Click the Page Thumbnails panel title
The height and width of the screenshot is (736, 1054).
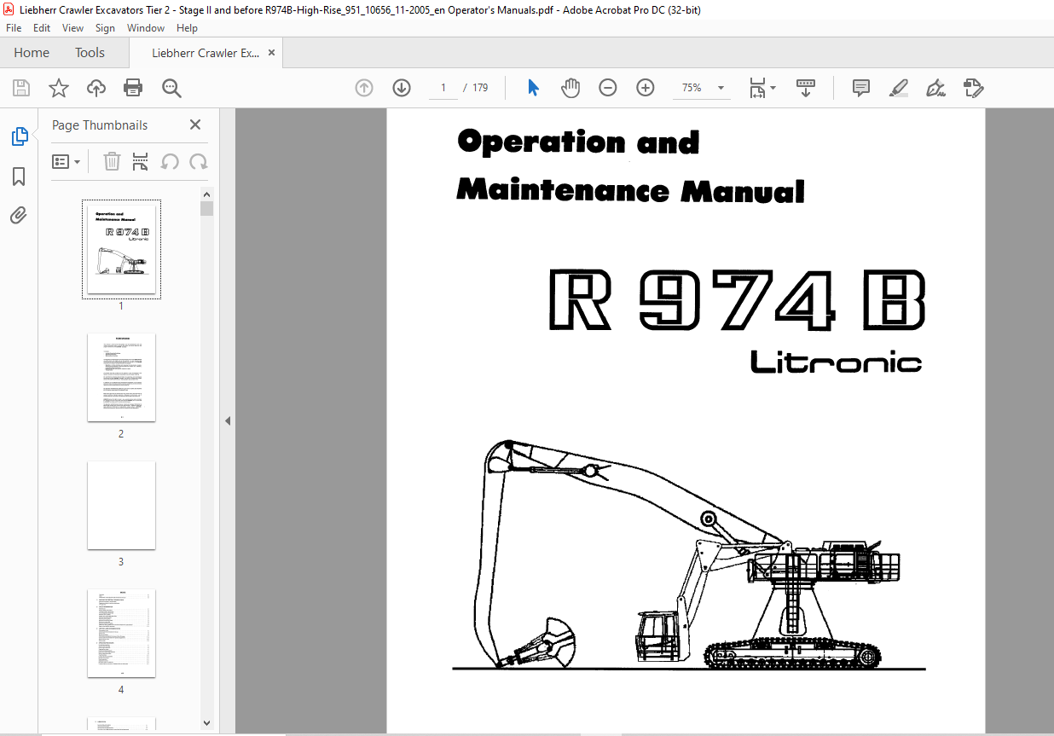pos(100,125)
